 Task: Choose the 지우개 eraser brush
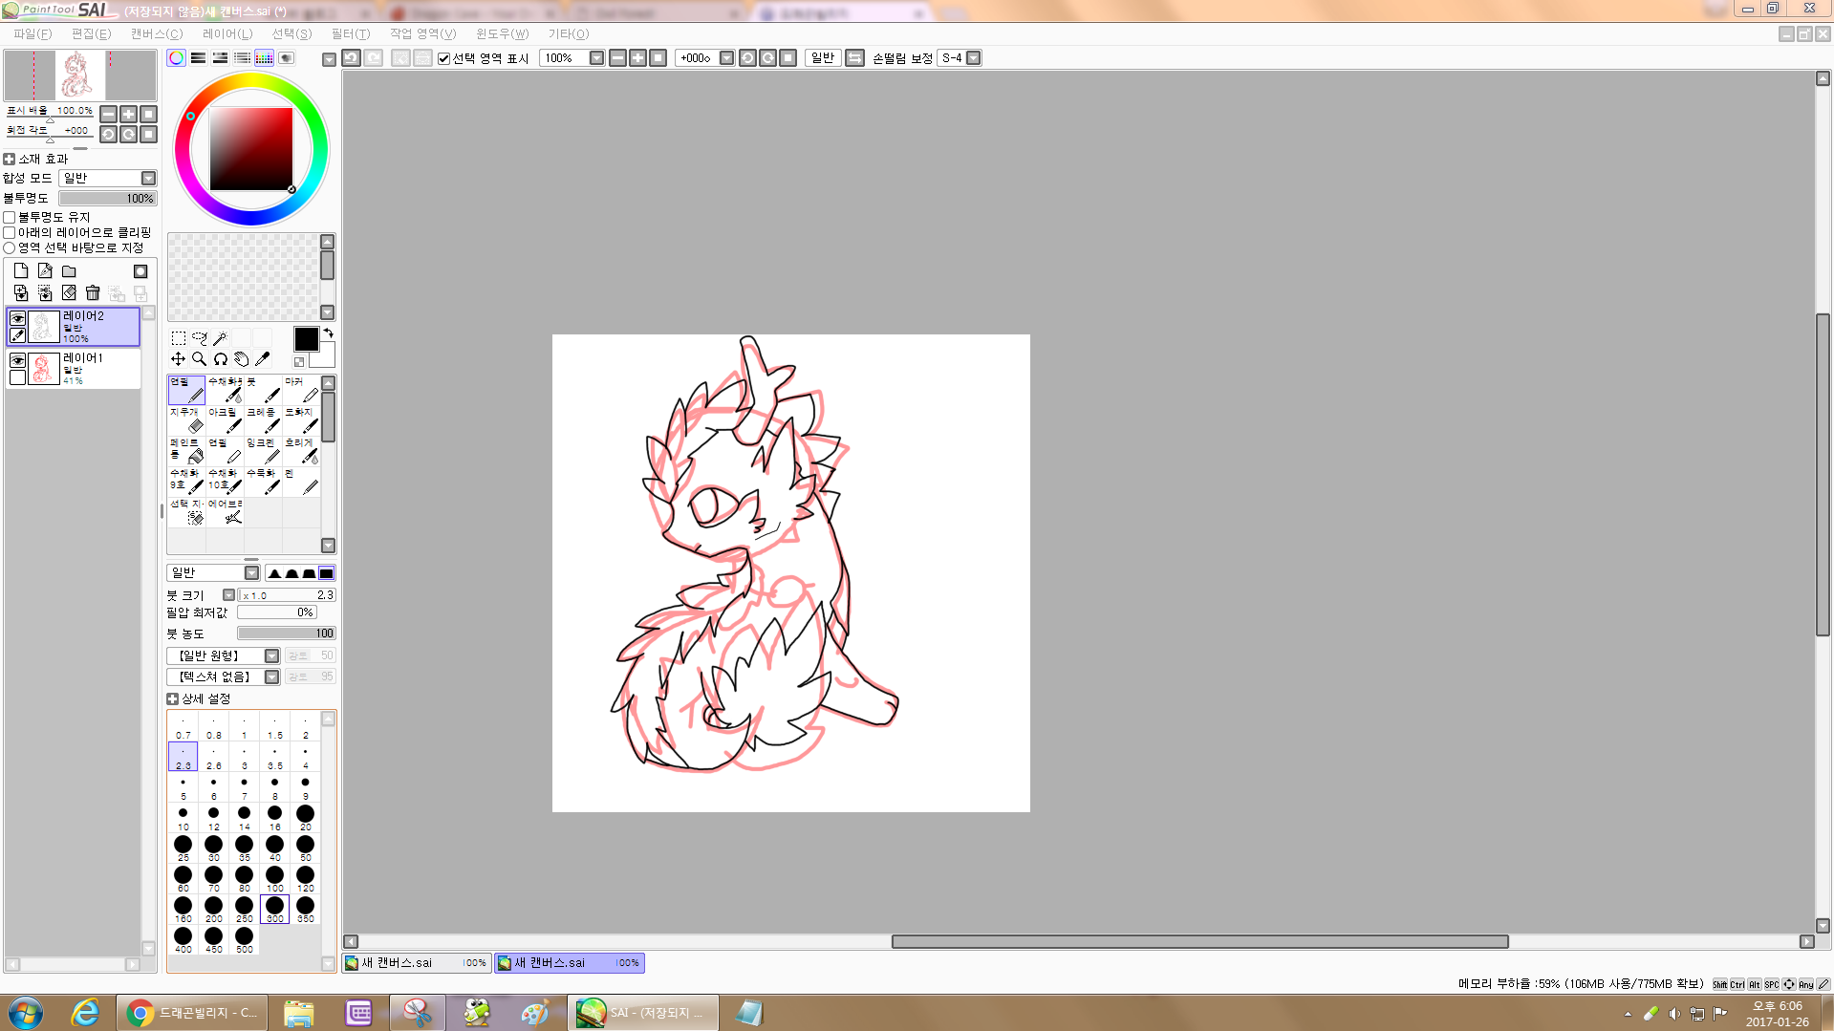point(186,420)
